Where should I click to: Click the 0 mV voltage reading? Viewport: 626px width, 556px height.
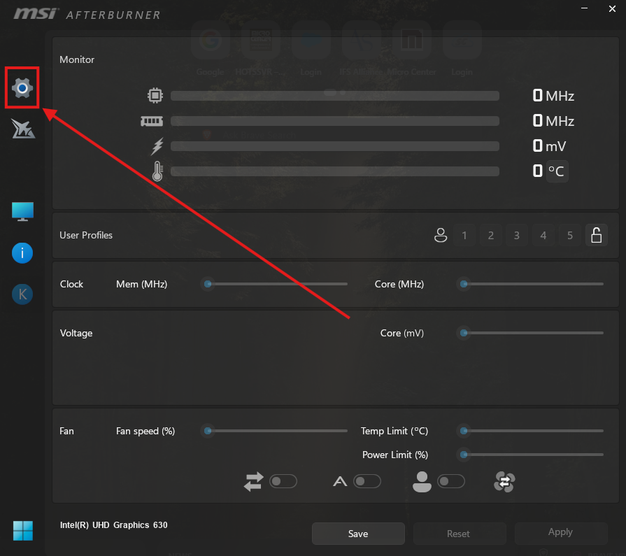(x=549, y=146)
